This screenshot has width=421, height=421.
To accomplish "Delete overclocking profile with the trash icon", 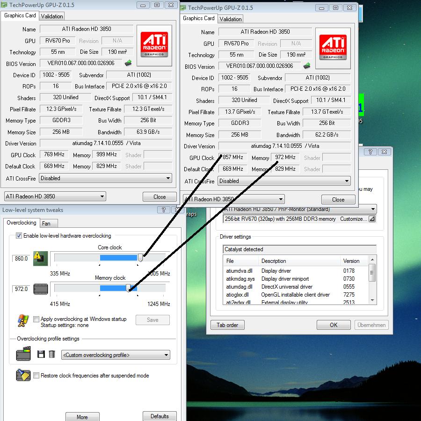I will [52, 354].
